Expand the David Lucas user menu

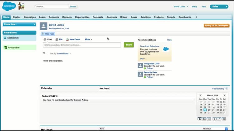click(181, 7)
